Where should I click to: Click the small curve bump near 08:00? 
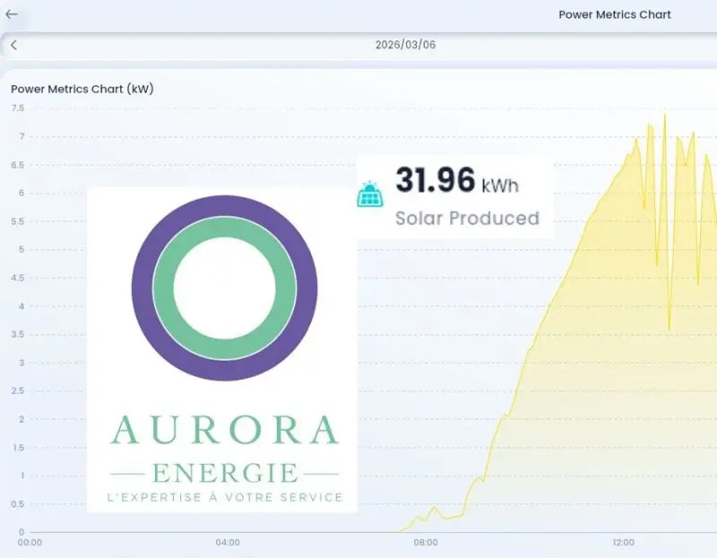[x=434, y=509]
